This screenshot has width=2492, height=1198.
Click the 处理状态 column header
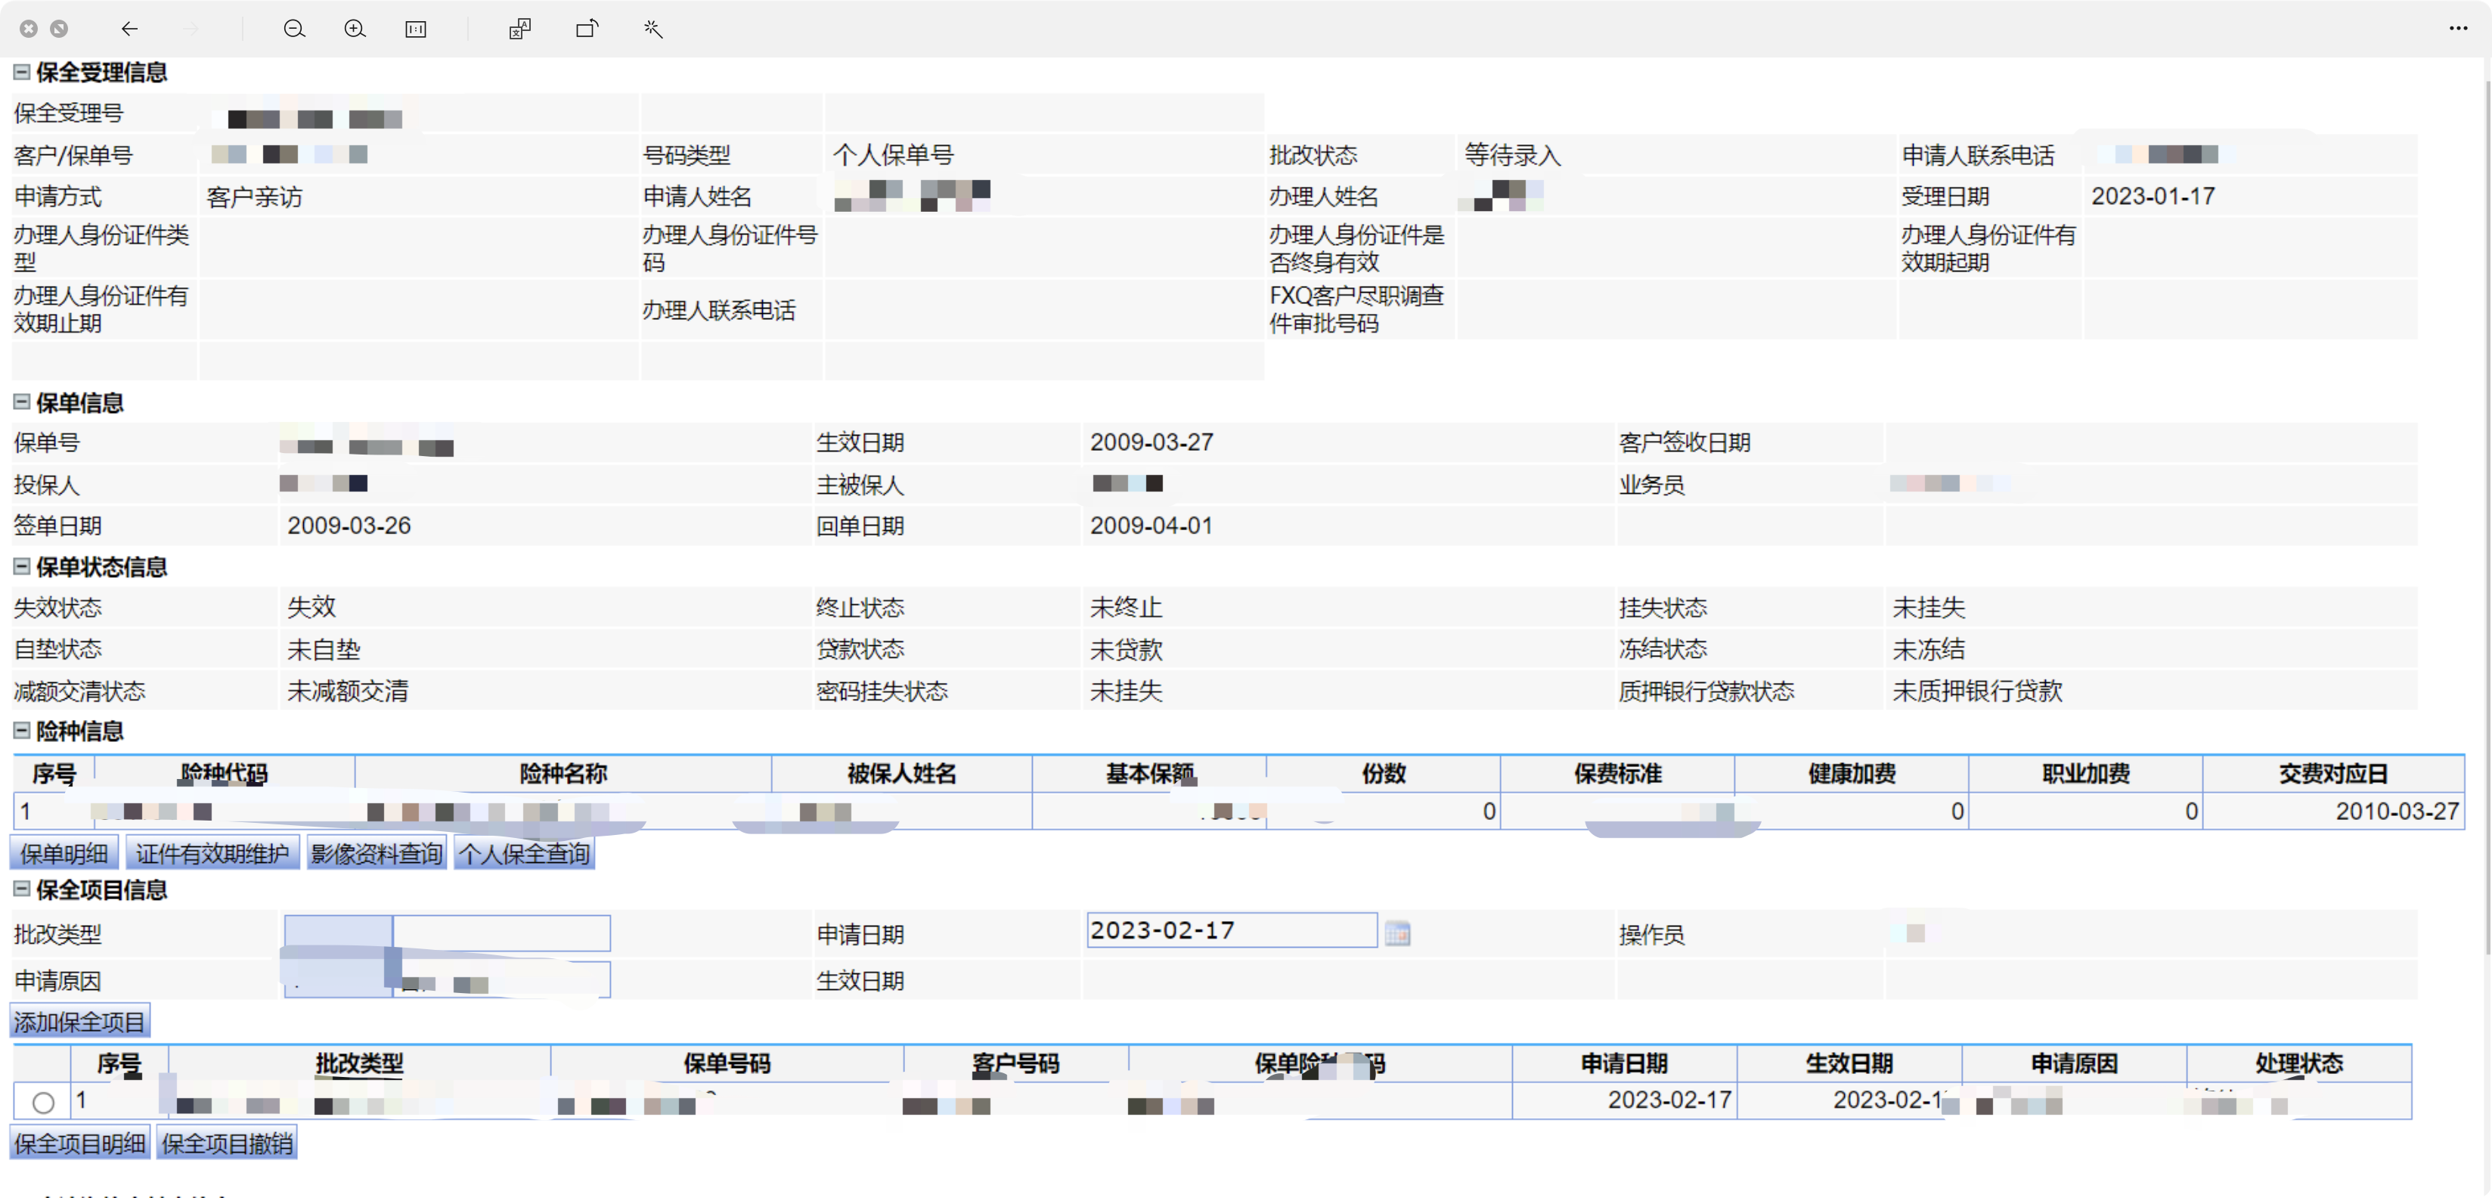point(2299,1063)
